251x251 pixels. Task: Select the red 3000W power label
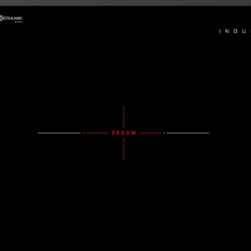(x=124, y=133)
